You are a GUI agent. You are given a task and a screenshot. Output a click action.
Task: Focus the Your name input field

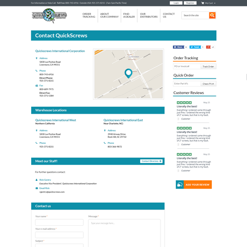click(59, 222)
